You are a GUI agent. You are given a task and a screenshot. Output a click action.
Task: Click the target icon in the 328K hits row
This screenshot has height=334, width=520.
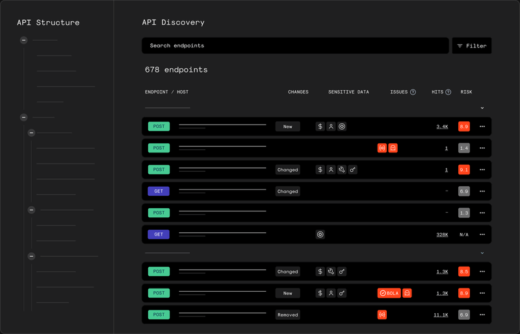coord(320,234)
